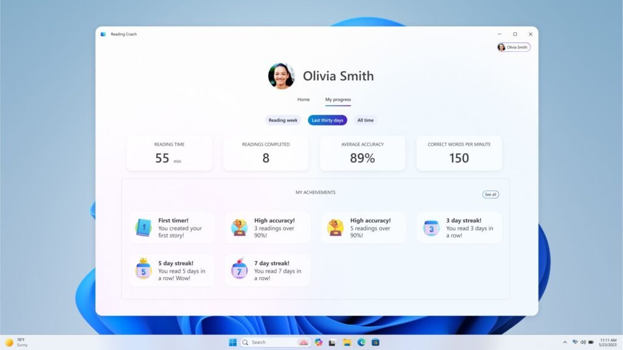Image resolution: width=623 pixels, height=350 pixels.
Task: Select the 7 day streak calendar icon
Action: (x=239, y=269)
